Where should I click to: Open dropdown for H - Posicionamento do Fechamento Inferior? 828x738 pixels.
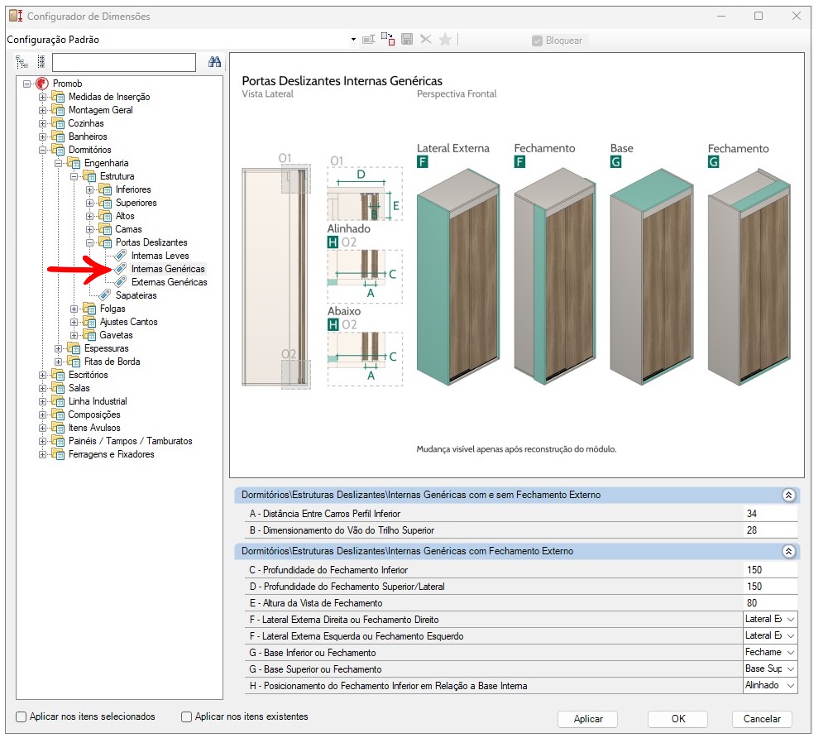coord(791,686)
